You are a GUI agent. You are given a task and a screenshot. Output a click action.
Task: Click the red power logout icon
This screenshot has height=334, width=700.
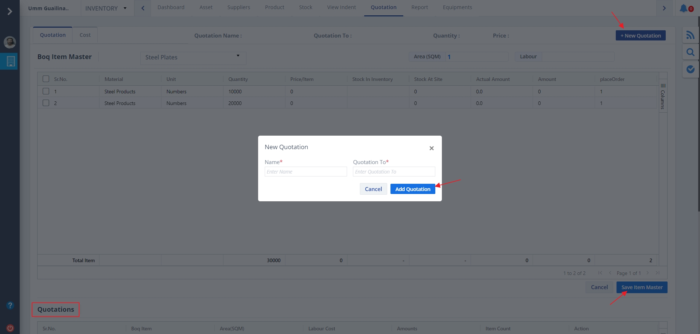10,328
